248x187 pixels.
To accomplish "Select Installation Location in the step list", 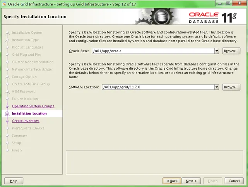I will coord(29,113).
